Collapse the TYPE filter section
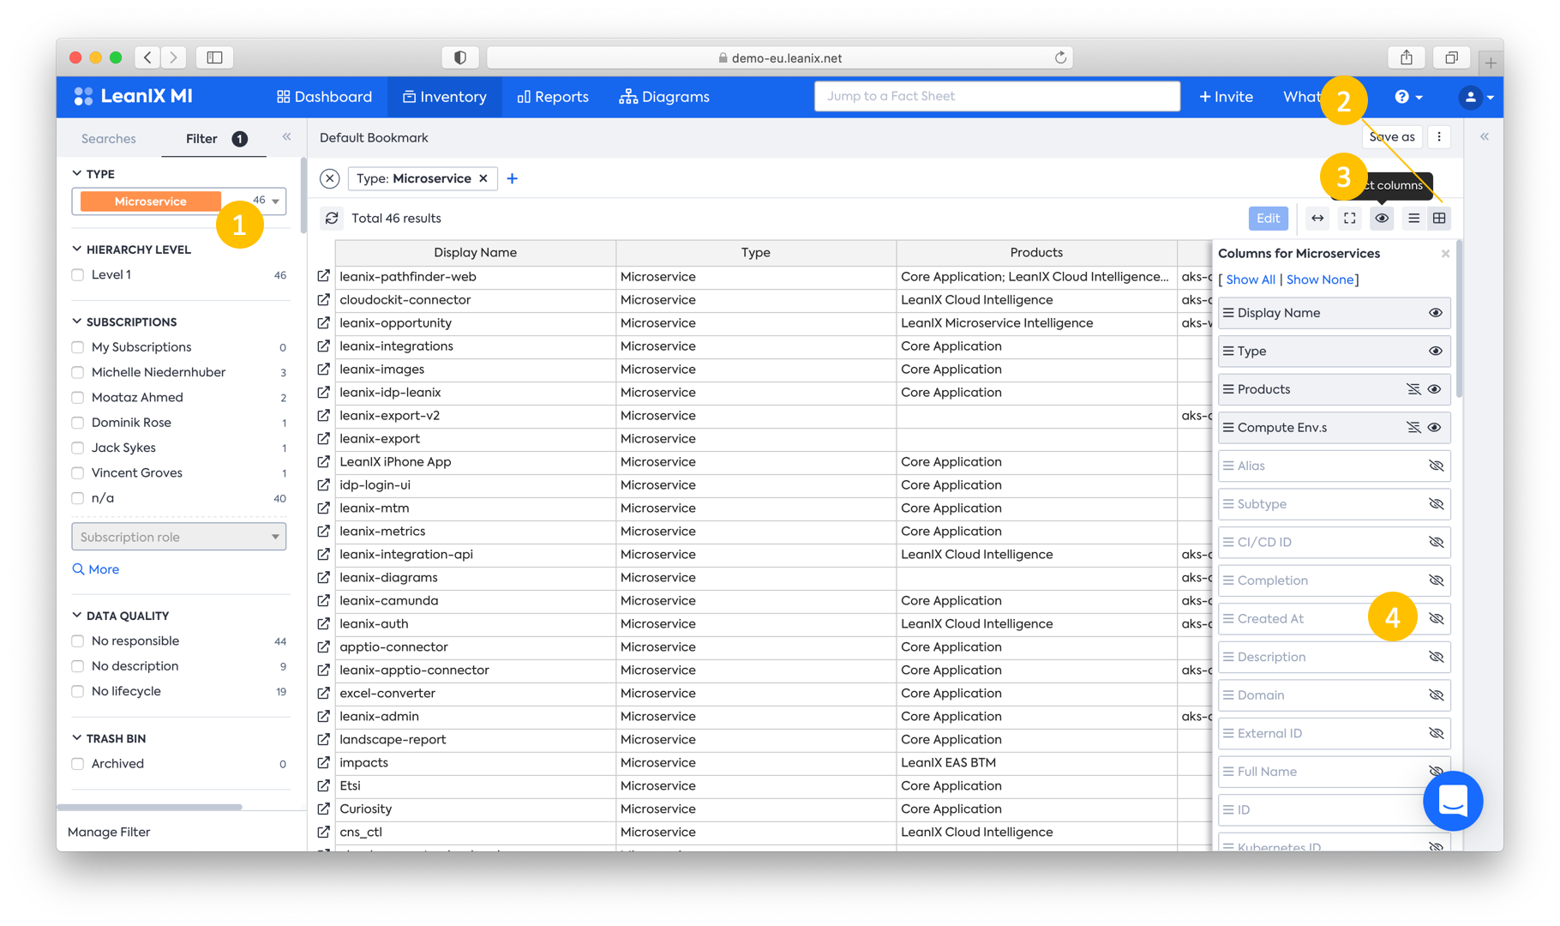The height and width of the screenshot is (926, 1560). (77, 173)
